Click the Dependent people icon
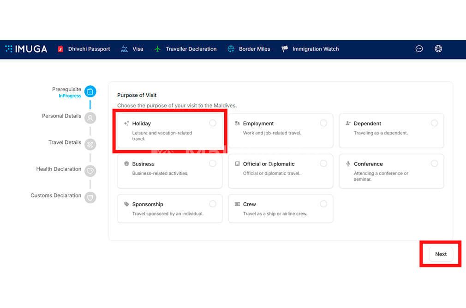 [x=348, y=123]
